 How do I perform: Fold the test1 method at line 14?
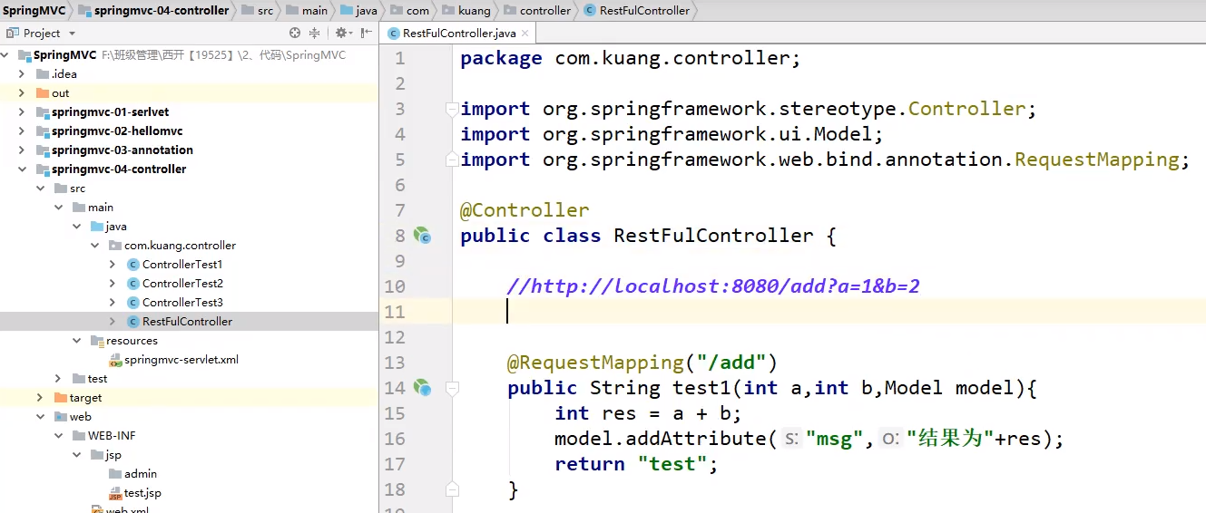coord(451,388)
